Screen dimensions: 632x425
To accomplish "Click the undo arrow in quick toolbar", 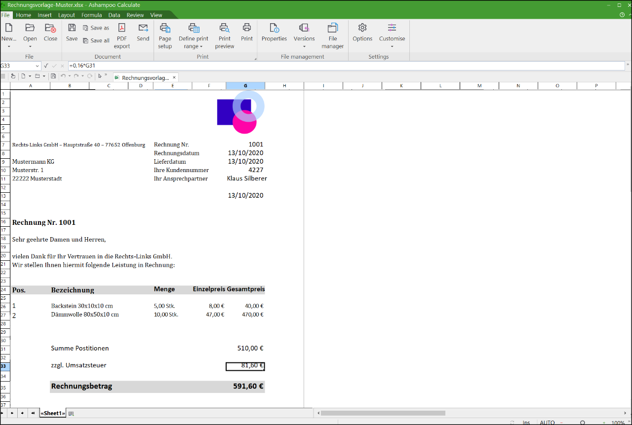I will 63,76.
